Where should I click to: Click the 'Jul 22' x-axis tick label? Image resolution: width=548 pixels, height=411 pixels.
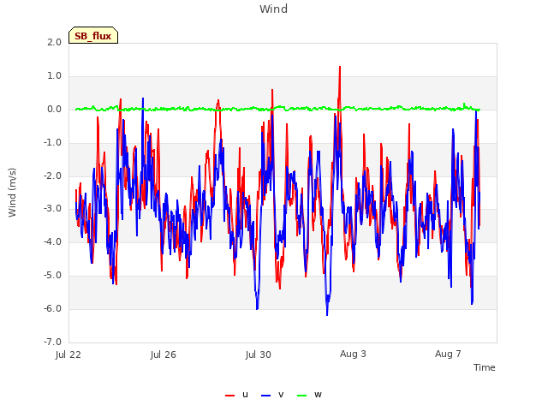click(x=68, y=354)
